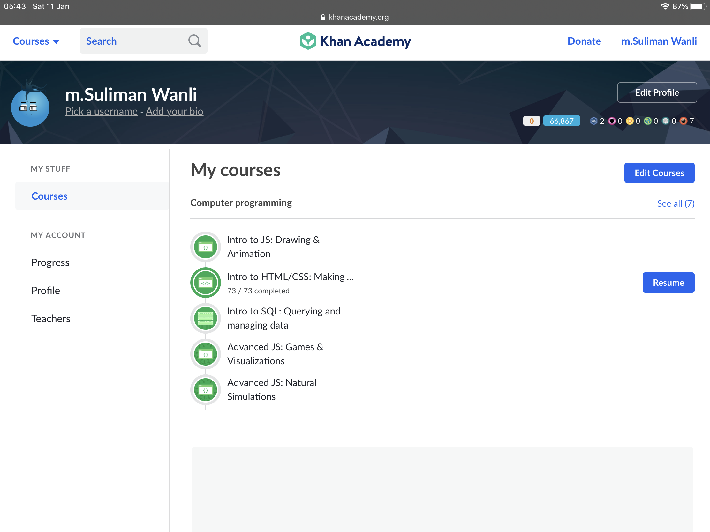Viewport: 710px width, 532px height.
Task: Open Intro to HTML/CSS: Making ... title
Action: (291, 277)
